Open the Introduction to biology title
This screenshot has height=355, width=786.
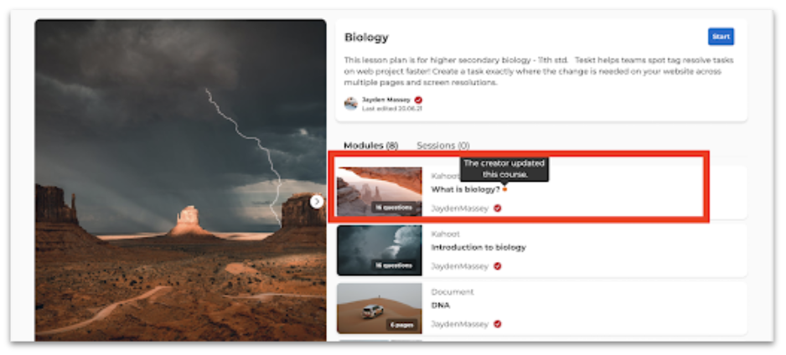coord(478,247)
